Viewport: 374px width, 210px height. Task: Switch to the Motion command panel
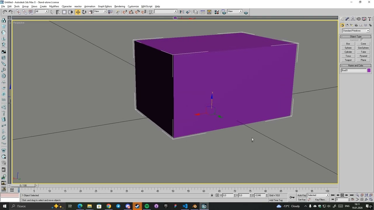pos(359,19)
